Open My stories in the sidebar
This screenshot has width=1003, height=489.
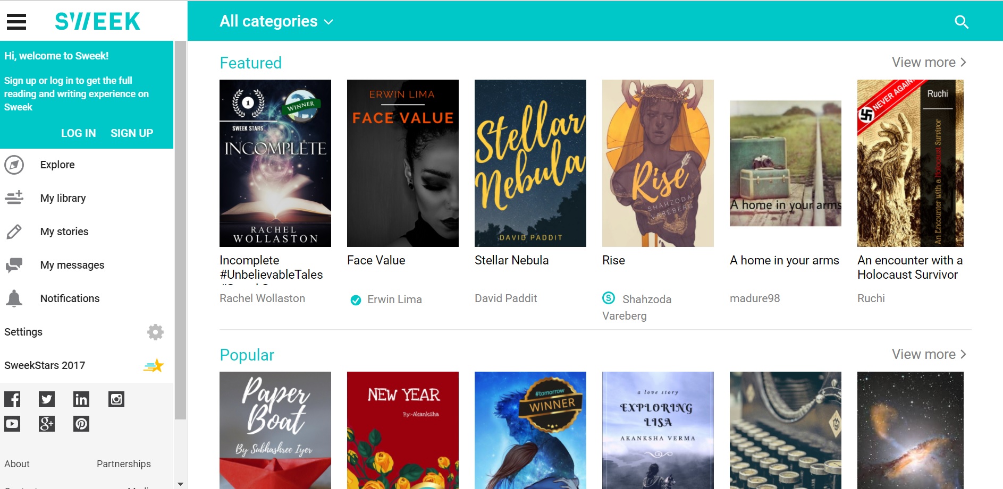click(64, 231)
